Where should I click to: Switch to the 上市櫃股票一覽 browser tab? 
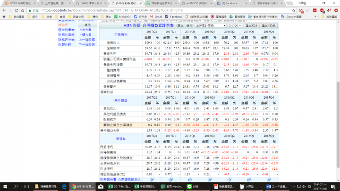point(55,3)
